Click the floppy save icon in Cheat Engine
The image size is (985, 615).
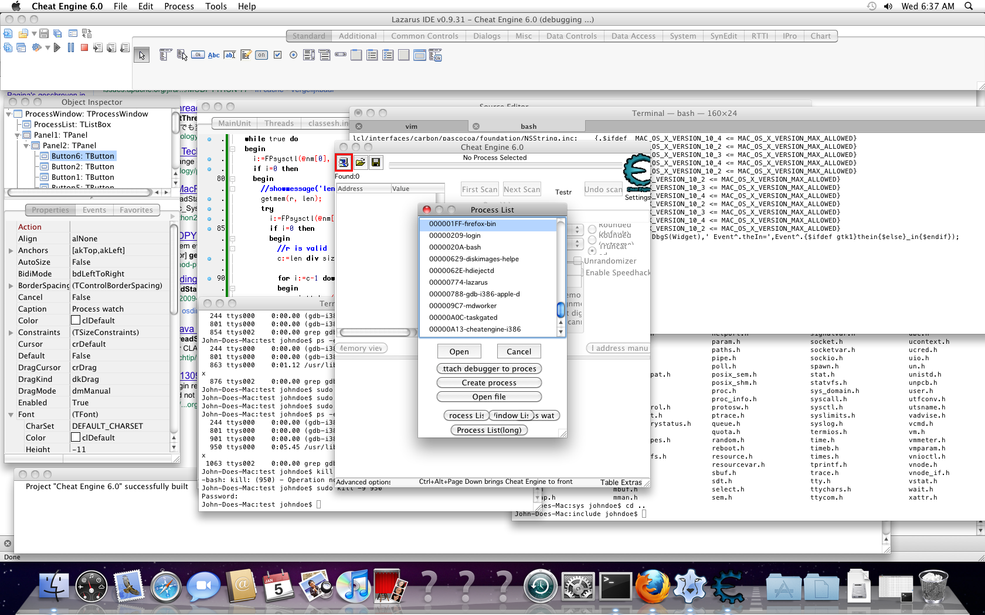pos(376,162)
